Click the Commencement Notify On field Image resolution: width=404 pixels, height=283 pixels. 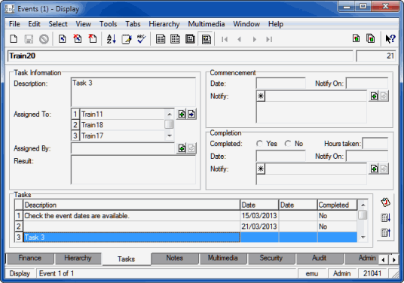tap(367, 84)
